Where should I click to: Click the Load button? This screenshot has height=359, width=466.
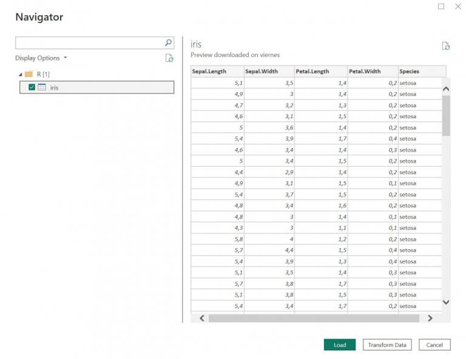coord(340,345)
